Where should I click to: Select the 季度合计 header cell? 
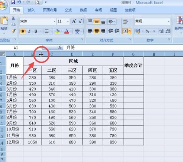pos(134,65)
